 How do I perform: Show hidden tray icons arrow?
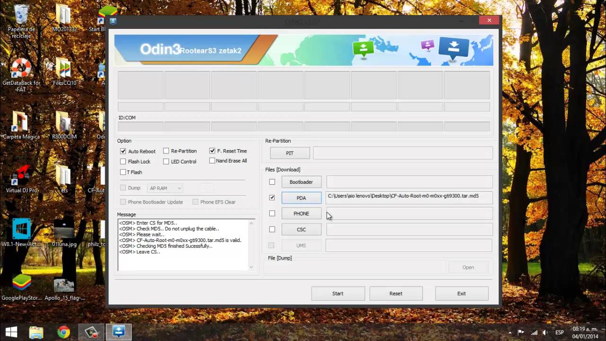pyautogui.click(x=510, y=332)
